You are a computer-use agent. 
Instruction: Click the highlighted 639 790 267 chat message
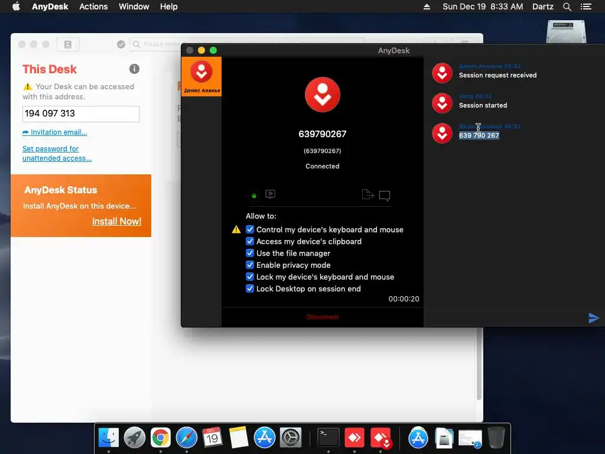[479, 135]
